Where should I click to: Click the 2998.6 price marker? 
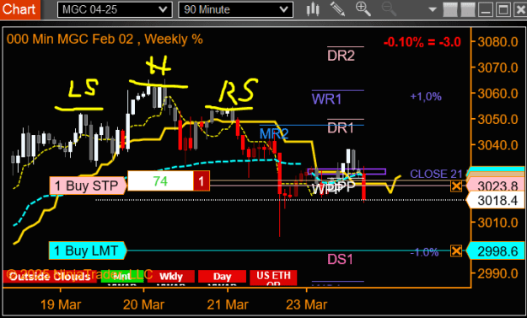pos(495,251)
